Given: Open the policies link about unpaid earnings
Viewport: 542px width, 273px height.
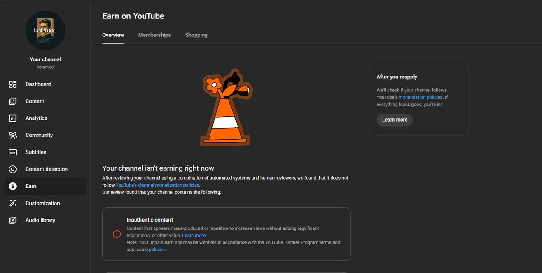Looking at the screenshot, I should [x=157, y=250].
